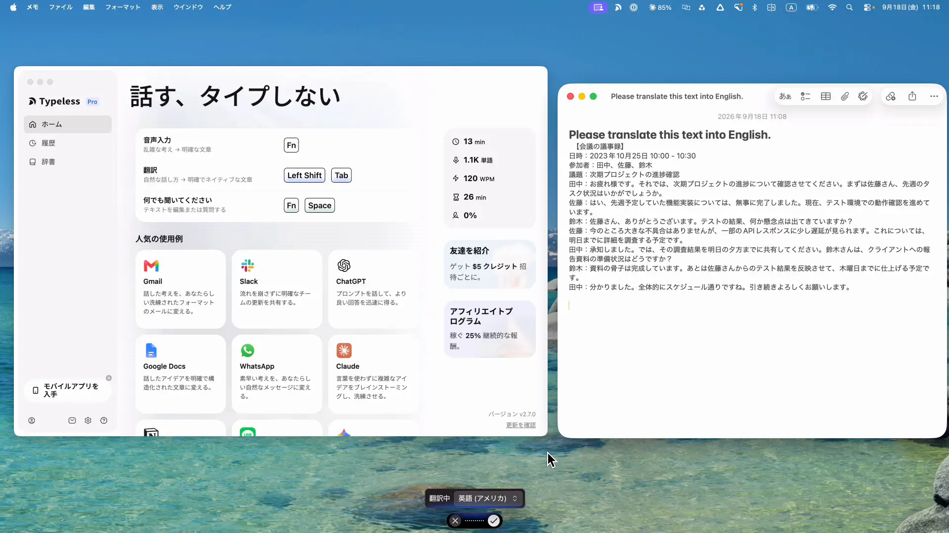Open the writing tools icon in Notes toolbar
The height and width of the screenshot is (533, 949).
pyautogui.click(x=863, y=96)
